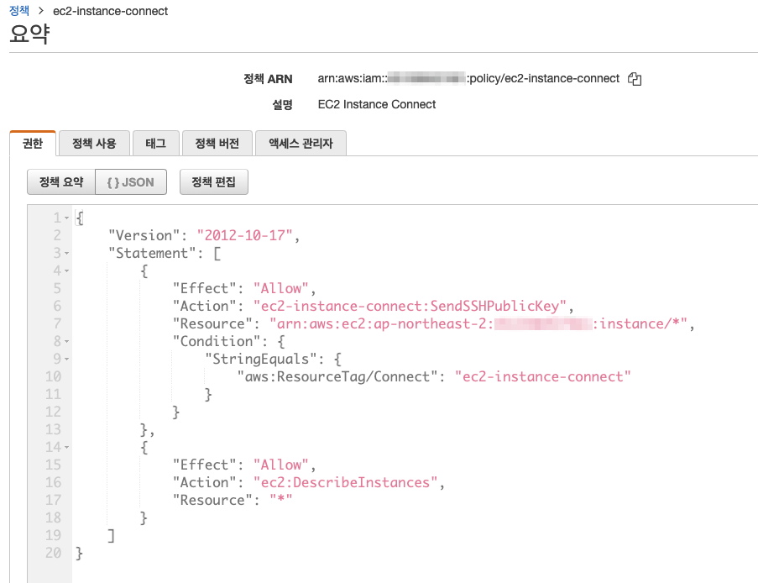Fold the first statement block on line 4
The height and width of the screenshot is (583, 758).
[66, 271]
